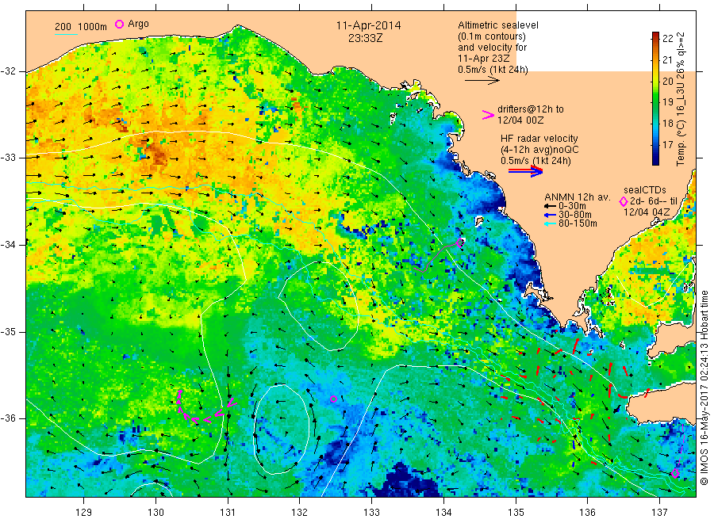Click the magenta Argo circle in the legend
Image resolution: width=714 pixels, height=523 pixels.
[x=119, y=24]
